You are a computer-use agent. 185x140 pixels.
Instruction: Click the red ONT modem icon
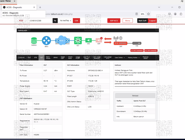[120, 43]
